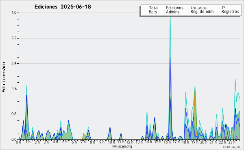The image size is (244, 150).
Task: Click the 0.0 y-axis value
Action: [14, 139]
